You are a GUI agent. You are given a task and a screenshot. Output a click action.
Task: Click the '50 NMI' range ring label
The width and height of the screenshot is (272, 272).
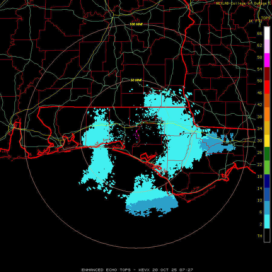click(x=136, y=80)
